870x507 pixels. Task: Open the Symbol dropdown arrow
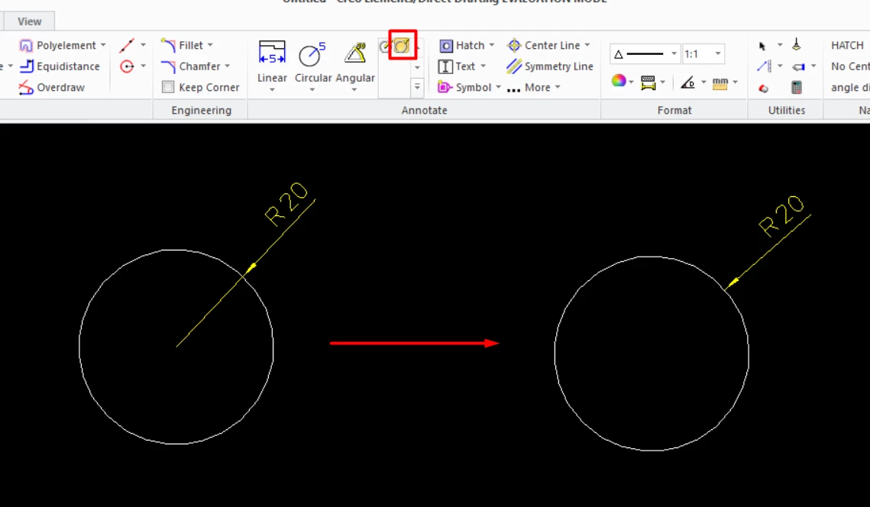click(498, 87)
